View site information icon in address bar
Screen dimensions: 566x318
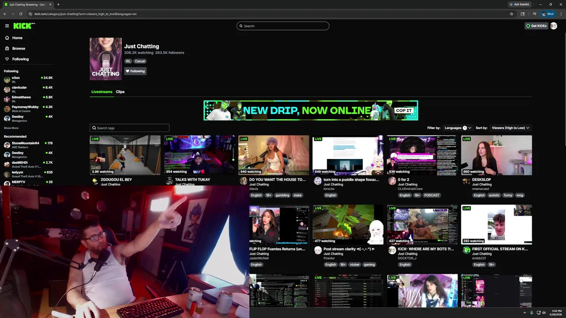tap(30, 14)
